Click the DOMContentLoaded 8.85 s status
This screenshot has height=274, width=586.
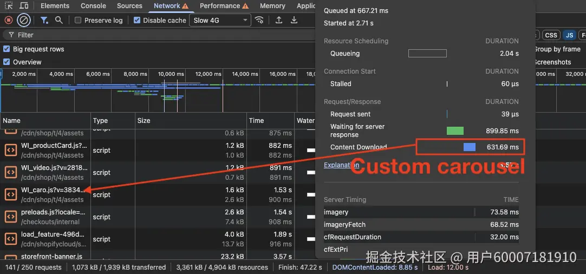pyautogui.click(x=375, y=268)
